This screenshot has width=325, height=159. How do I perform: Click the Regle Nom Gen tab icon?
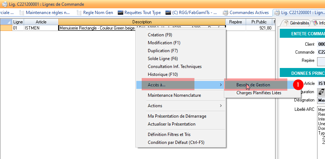click(x=79, y=13)
